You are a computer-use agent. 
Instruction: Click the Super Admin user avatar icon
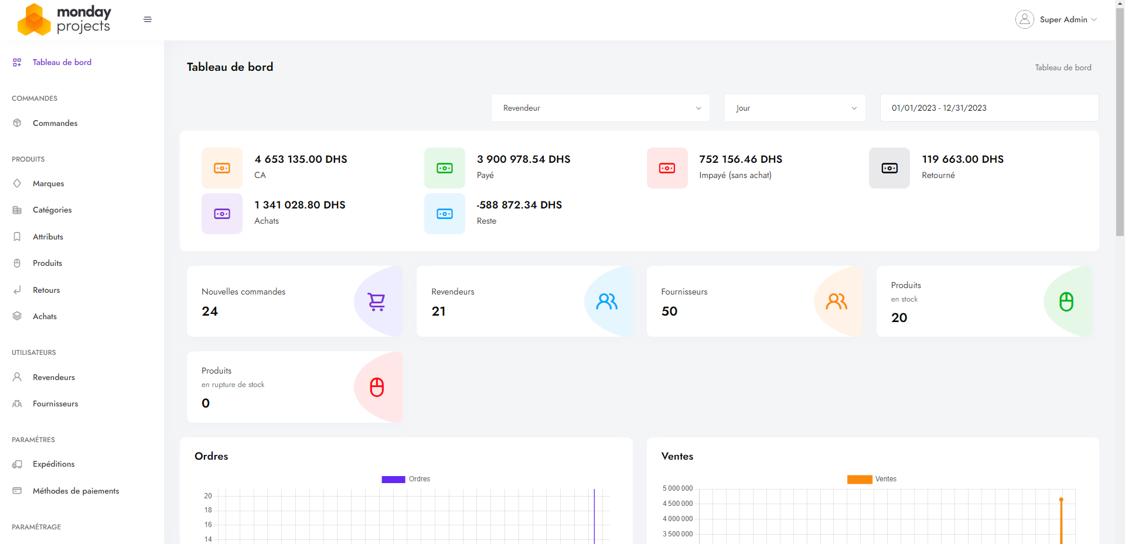pyautogui.click(x=1024, y=19)
